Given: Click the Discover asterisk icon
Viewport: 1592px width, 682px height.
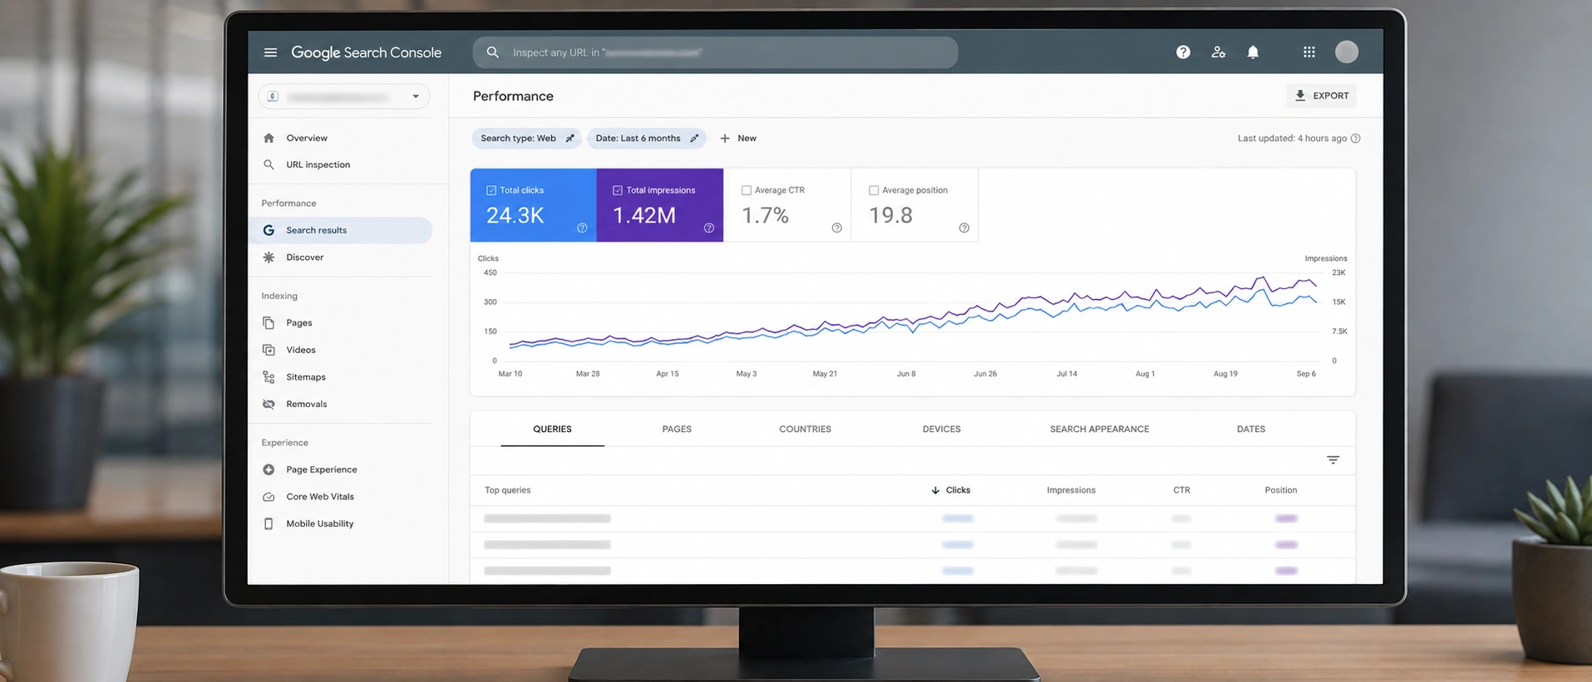Looking at the screenshot, I should coord(269,258).
